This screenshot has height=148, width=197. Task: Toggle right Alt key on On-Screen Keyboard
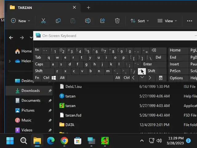tap(118, 78)
